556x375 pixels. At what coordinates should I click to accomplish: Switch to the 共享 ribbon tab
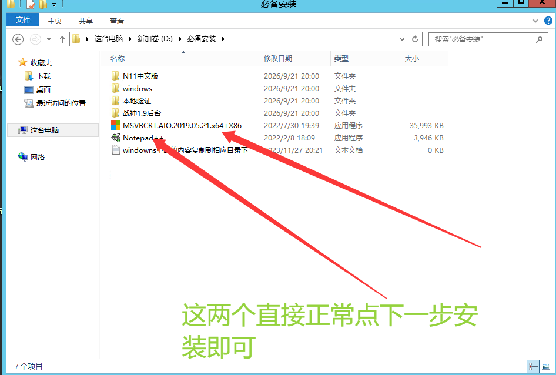pos(85,21)
